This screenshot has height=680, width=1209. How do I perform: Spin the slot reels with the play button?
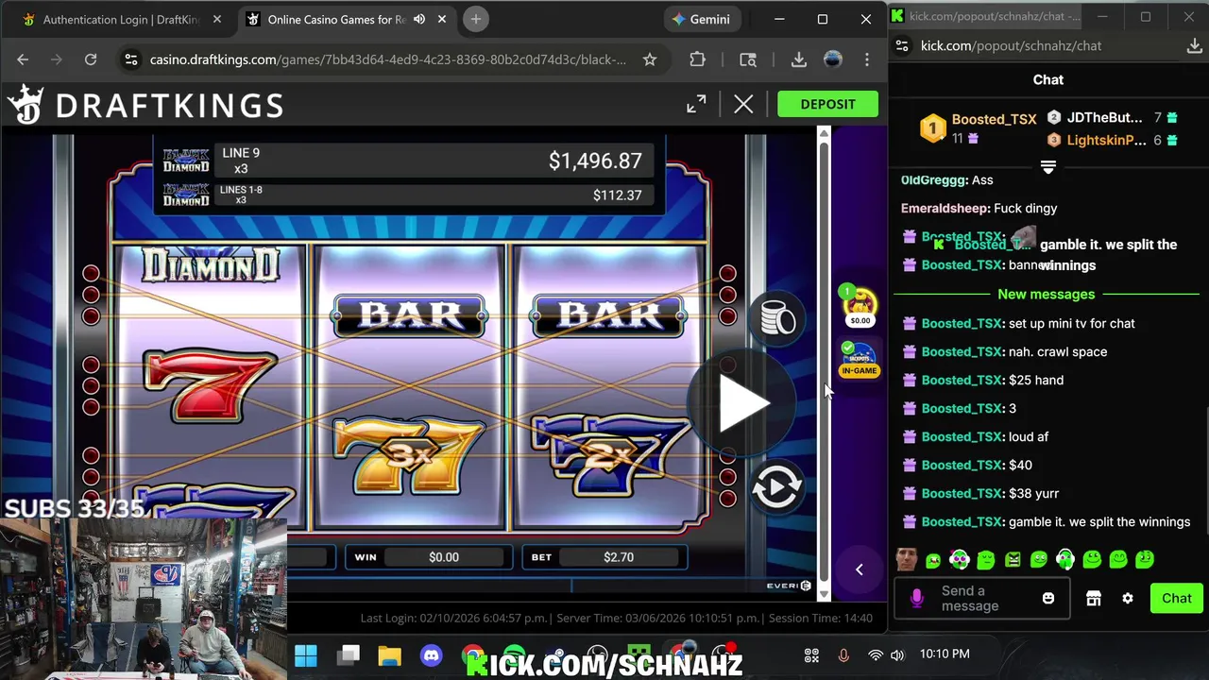pyautogui.click(x=741, y=403)
